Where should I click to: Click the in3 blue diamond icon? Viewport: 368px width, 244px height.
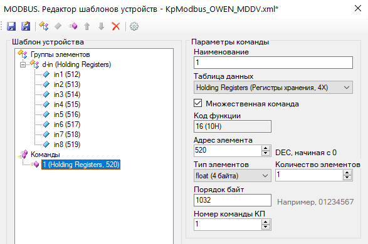click(x=46, y=94)
